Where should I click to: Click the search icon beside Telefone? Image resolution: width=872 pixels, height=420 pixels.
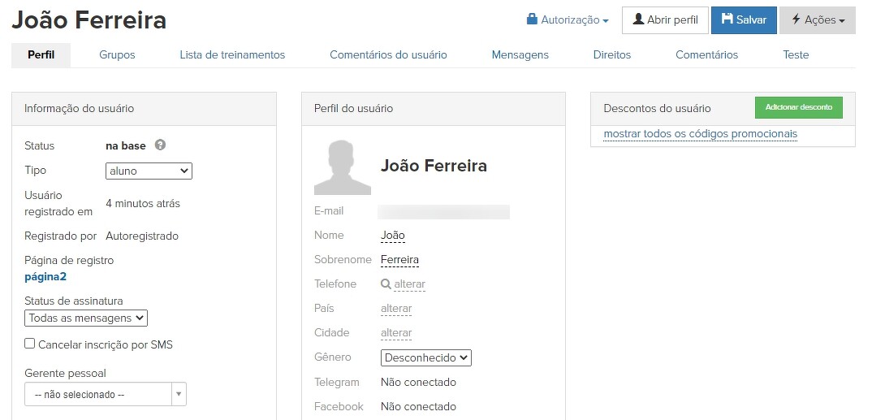click(x=386, y=284)
